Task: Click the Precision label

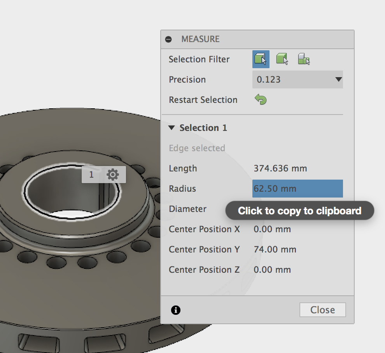Action: pyautogui.click(x=187, y=80)
